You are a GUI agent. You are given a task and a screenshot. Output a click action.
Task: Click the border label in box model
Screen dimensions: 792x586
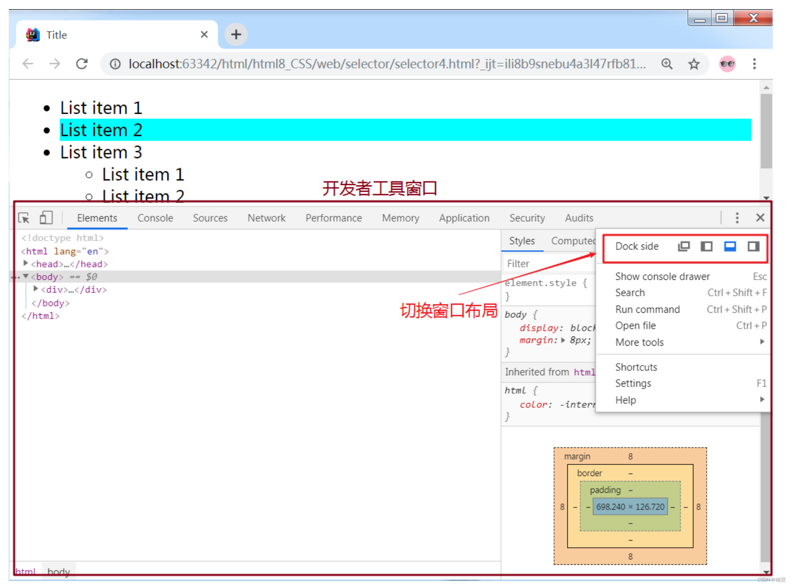[590, 473]
